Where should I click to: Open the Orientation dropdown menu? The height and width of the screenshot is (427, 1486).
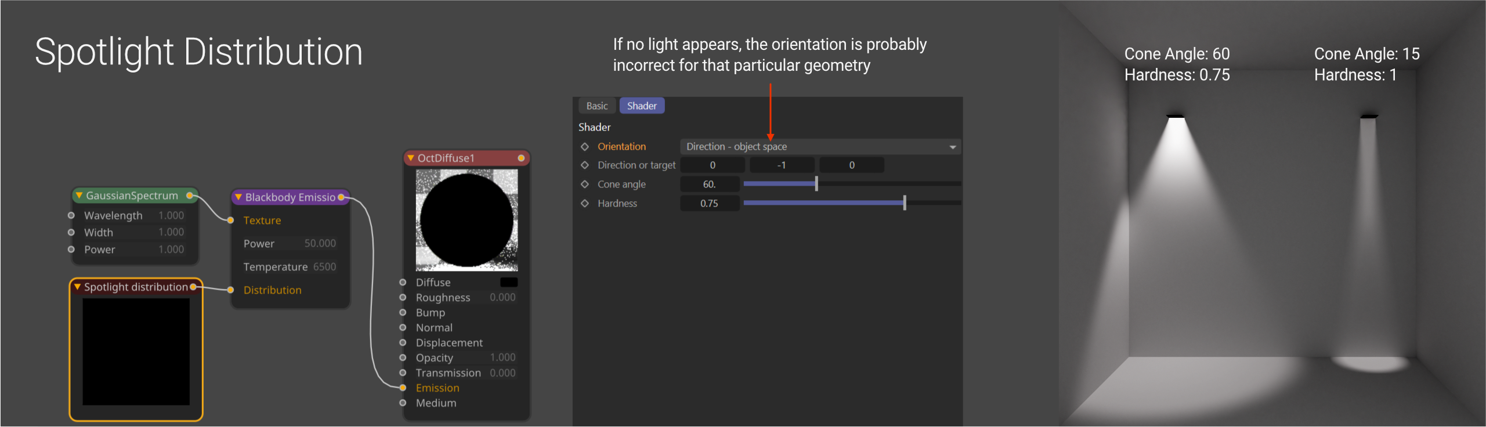click(819, 147)
